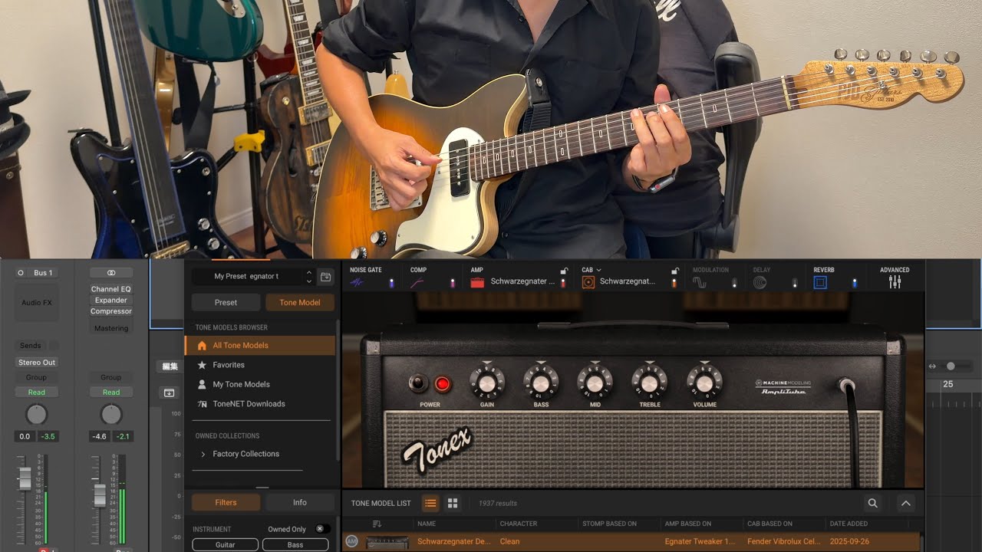Click the Compressor plugin slot

point(111,311)
